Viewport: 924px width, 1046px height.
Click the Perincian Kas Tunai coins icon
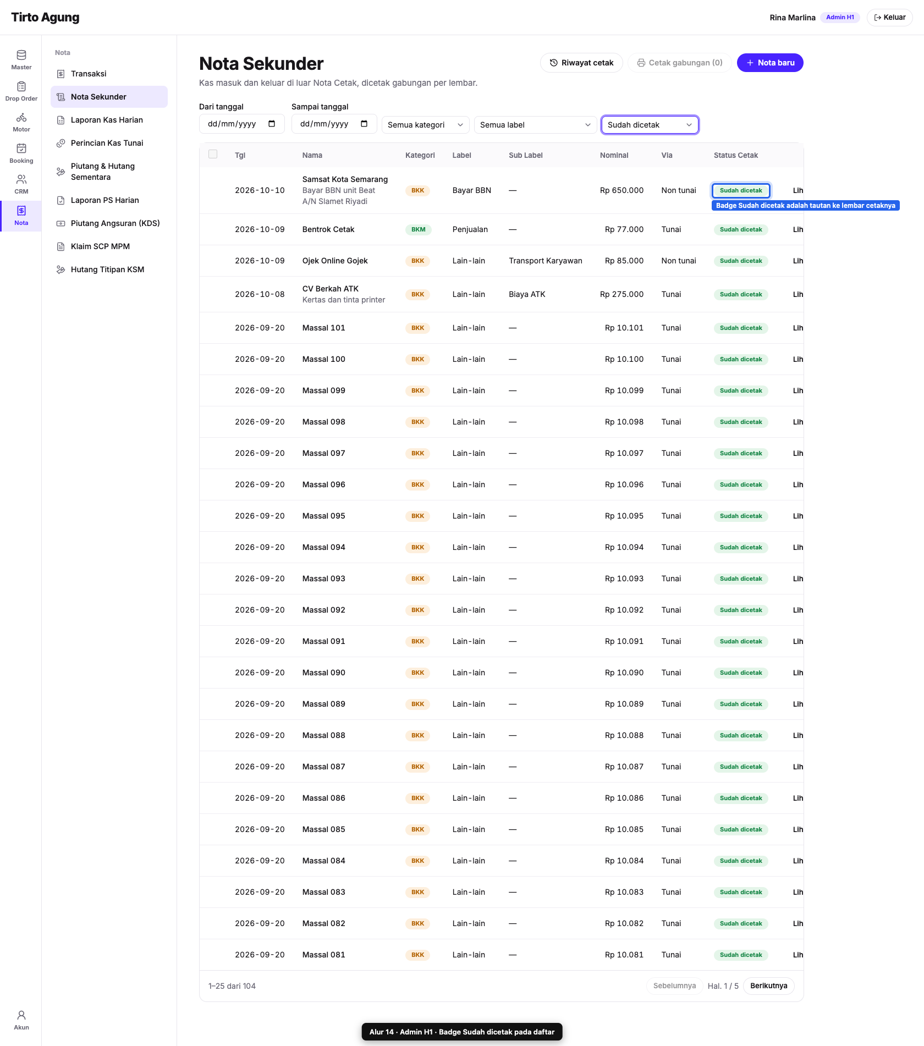pyautogui.click(x=61, y=143)
